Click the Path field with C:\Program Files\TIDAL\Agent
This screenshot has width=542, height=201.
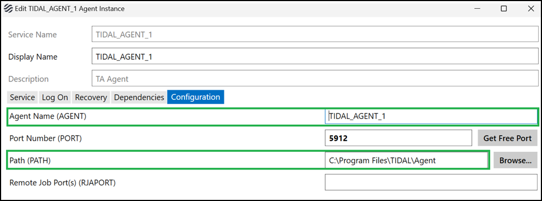tap(406, 161)
